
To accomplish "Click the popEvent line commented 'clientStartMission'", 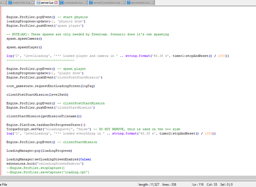I will click(52, 142).
